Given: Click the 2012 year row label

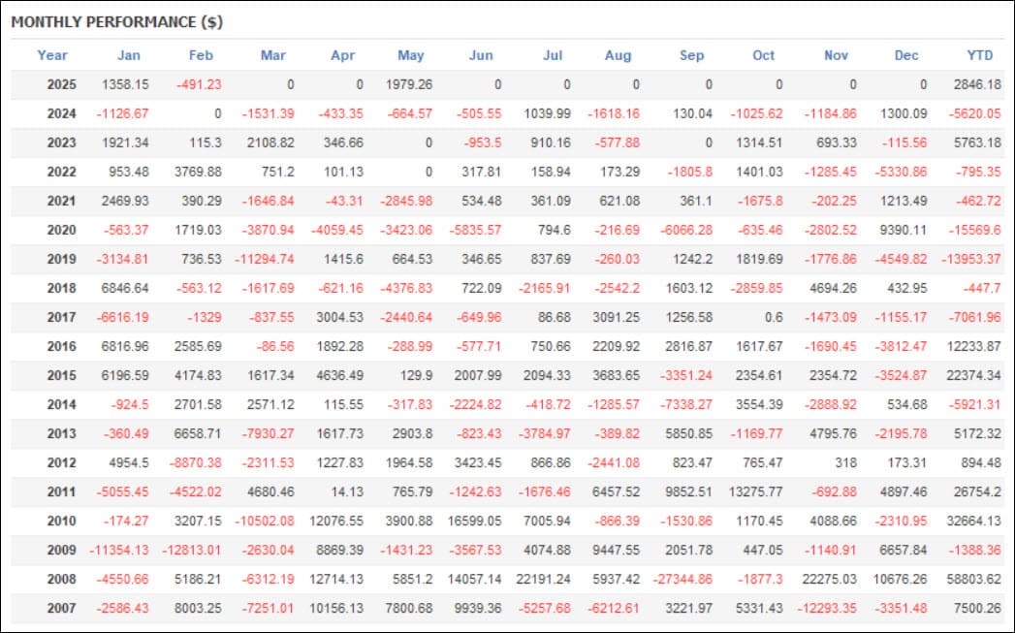Looking at the screenshot, I should 61,463.
